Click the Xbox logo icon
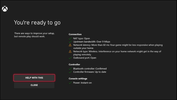 coord(5,9)
